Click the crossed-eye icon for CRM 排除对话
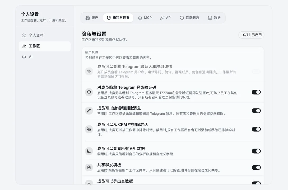The width and height of the screenshot is (288, 190). [89, 129]
